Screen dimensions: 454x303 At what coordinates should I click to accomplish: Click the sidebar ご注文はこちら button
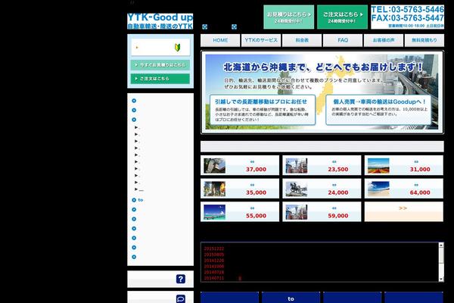pyautogui.click(x=160, y=79)
